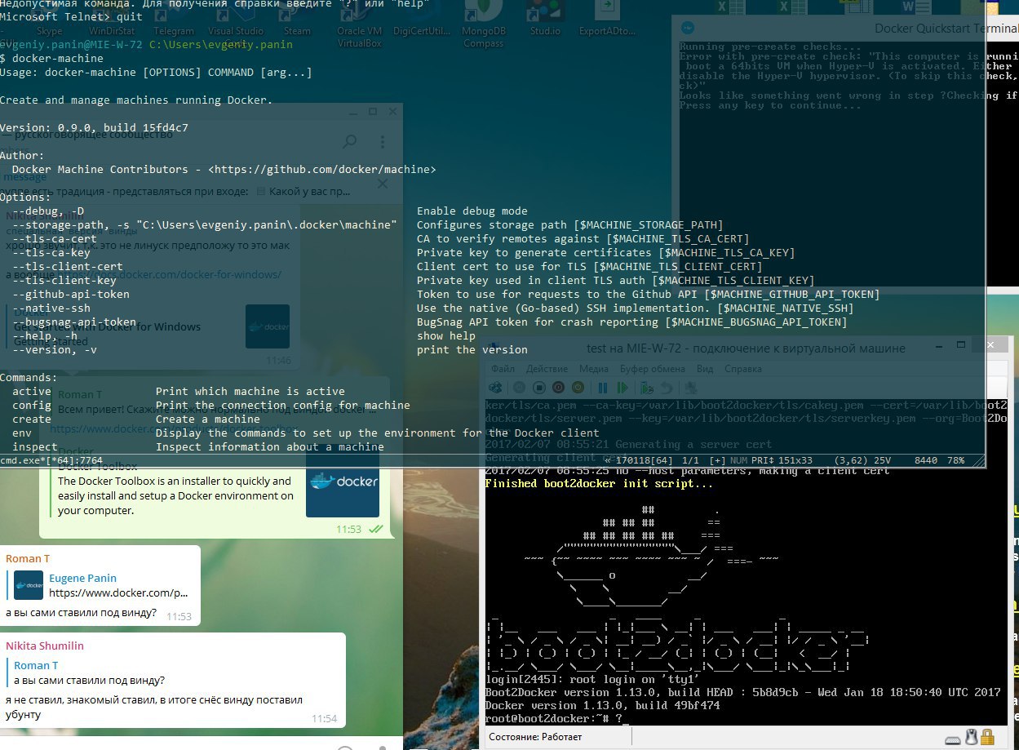Click the Docker thumbnail in the Docker Toolbox preview

(x=343, y=482)
